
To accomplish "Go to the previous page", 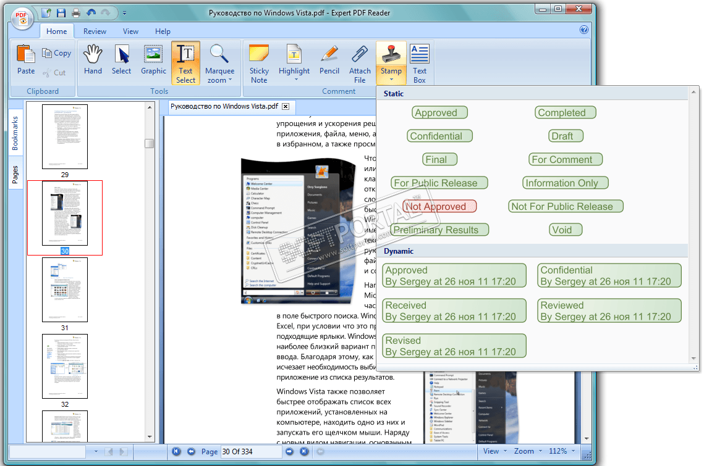I will click(191, 451).
